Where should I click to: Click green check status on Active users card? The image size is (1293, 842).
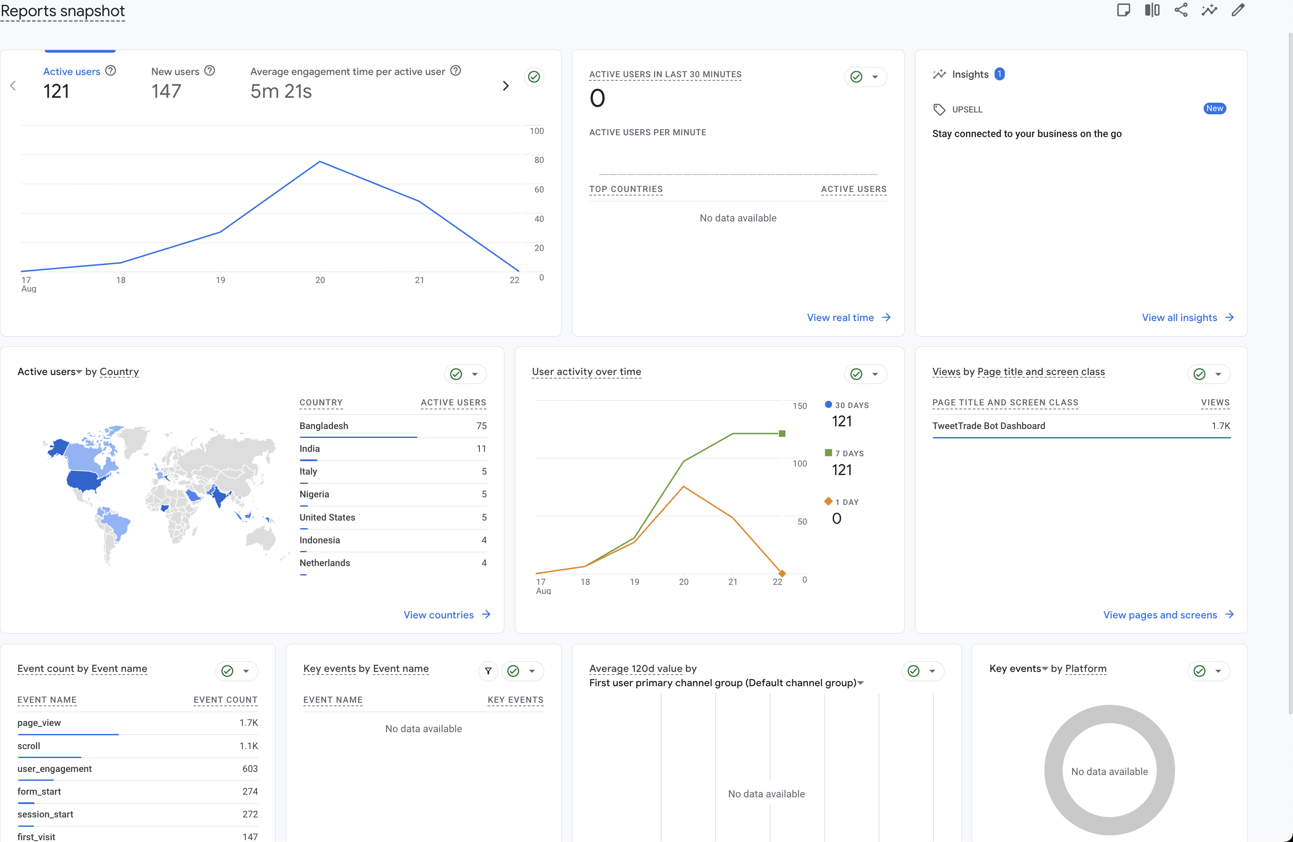pyautogui.click(x=534, y=76)
